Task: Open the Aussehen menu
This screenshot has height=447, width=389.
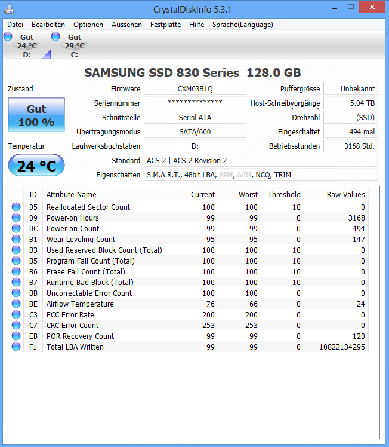Action: click(126, 25)
